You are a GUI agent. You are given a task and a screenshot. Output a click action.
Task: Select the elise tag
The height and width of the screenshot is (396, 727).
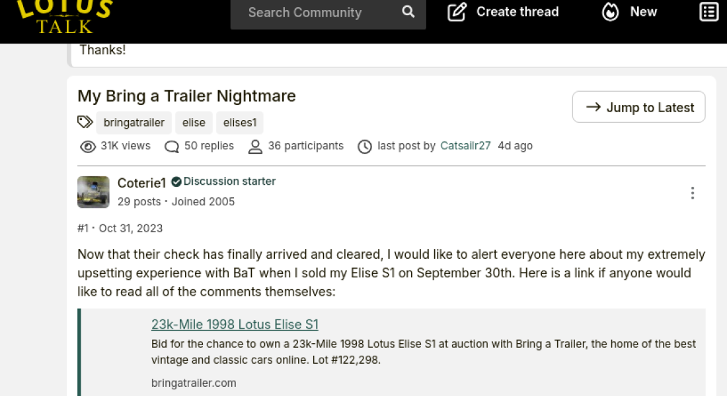coord(194,123)
